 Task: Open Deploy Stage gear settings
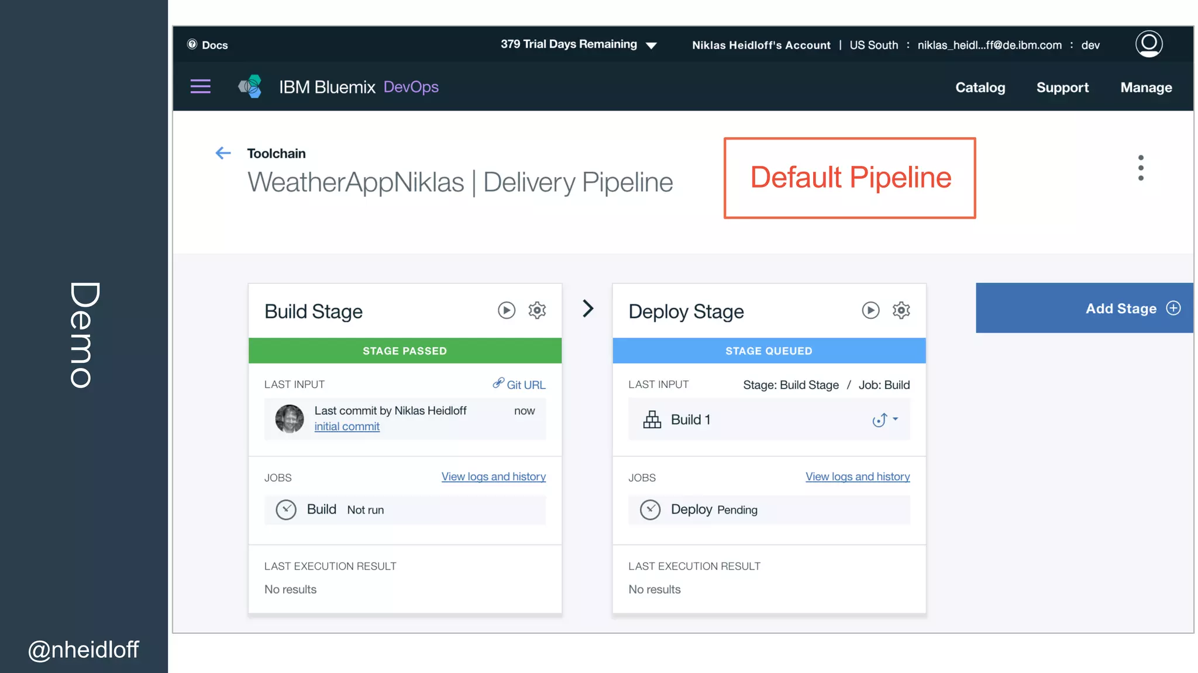tap(901, 310)
